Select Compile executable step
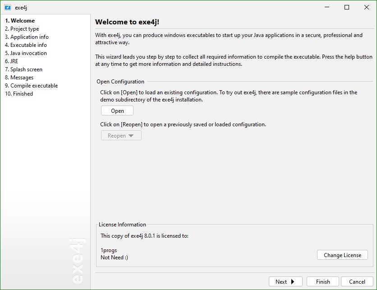Screen dimensions: 377x290 [x=31, y=86]
